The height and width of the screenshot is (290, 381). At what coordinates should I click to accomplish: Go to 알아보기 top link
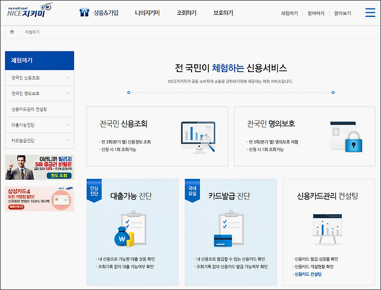click(342, 13)
